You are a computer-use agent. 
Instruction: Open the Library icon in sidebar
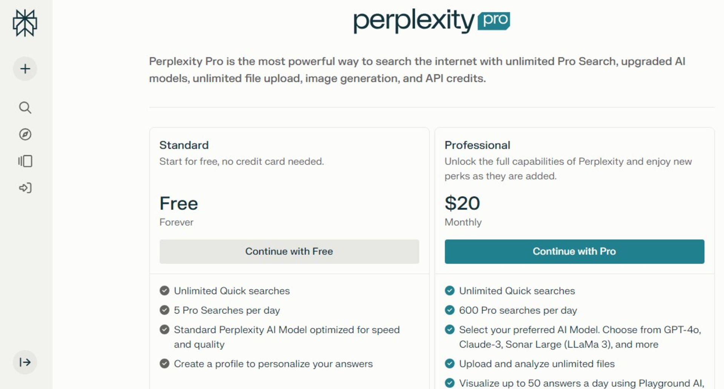25,161
